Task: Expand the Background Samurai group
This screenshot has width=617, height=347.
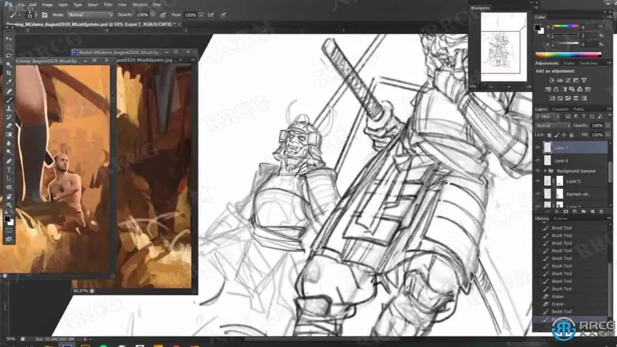Action: pos(545,171)
